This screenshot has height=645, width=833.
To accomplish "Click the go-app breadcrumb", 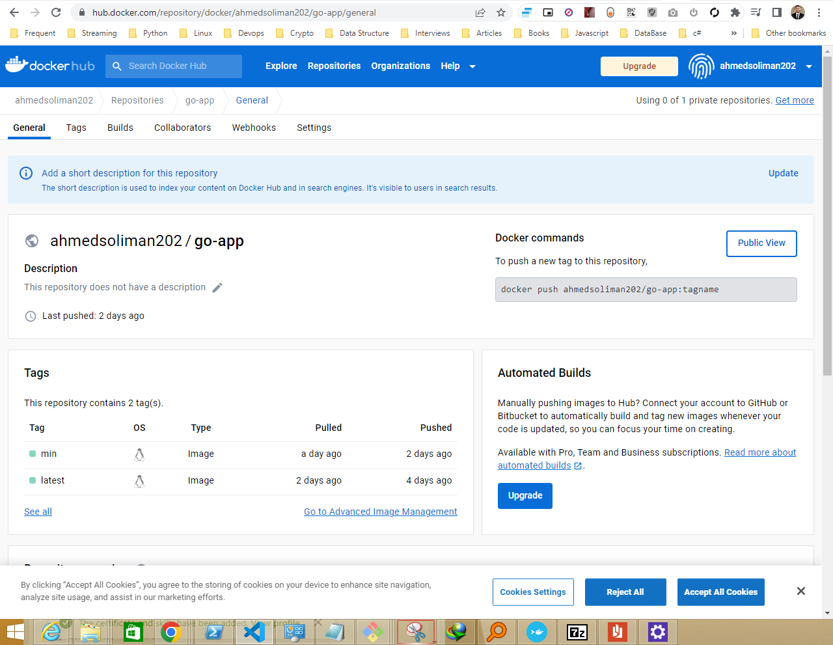I will 200,100.
